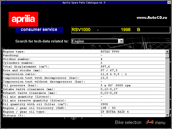Viewport: 172px width, 129px height.
Task: Select the '997,6' displacement value
Action: click(105, 67)
